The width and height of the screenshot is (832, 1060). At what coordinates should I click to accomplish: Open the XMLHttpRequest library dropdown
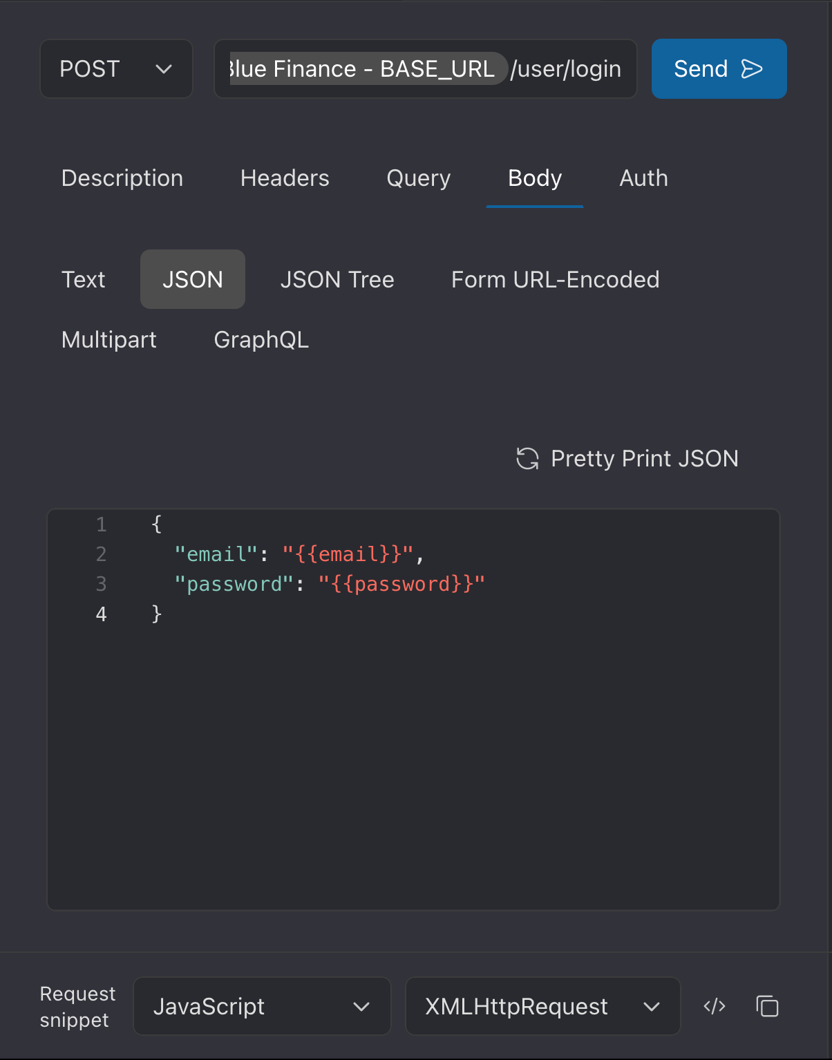coord(542,1006)
